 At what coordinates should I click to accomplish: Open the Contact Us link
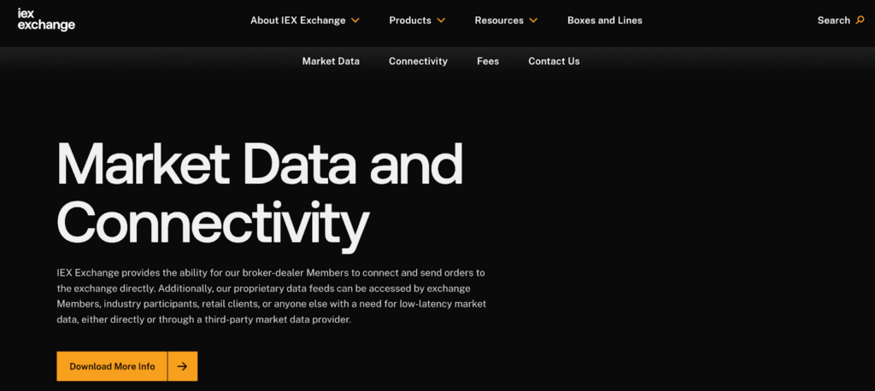[554, 61]
